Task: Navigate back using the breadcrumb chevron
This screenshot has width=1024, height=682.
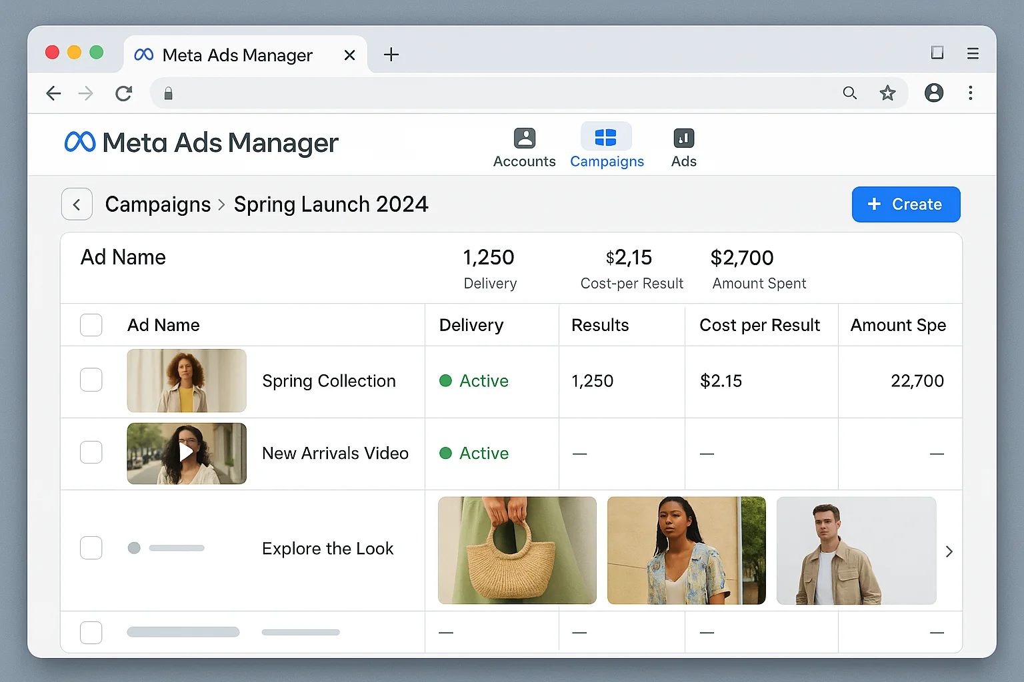Action: (x=77, y=204)
